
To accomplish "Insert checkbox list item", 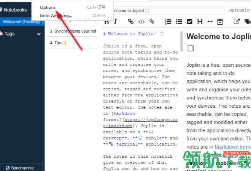I will click(189, 22).
